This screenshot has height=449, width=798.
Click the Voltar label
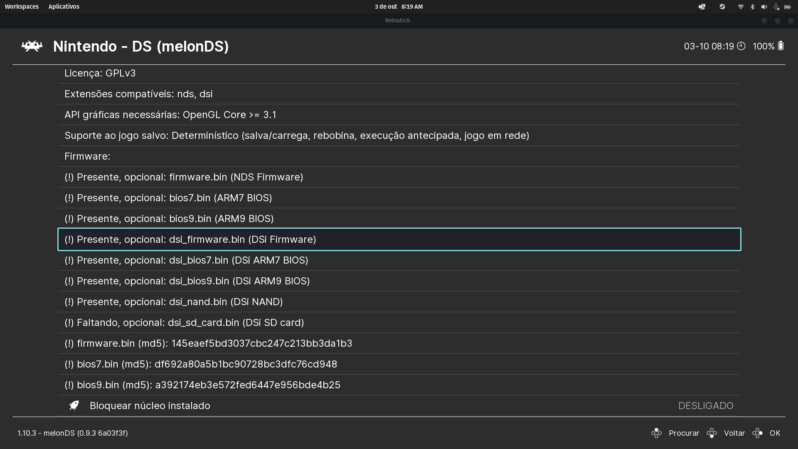734,433
